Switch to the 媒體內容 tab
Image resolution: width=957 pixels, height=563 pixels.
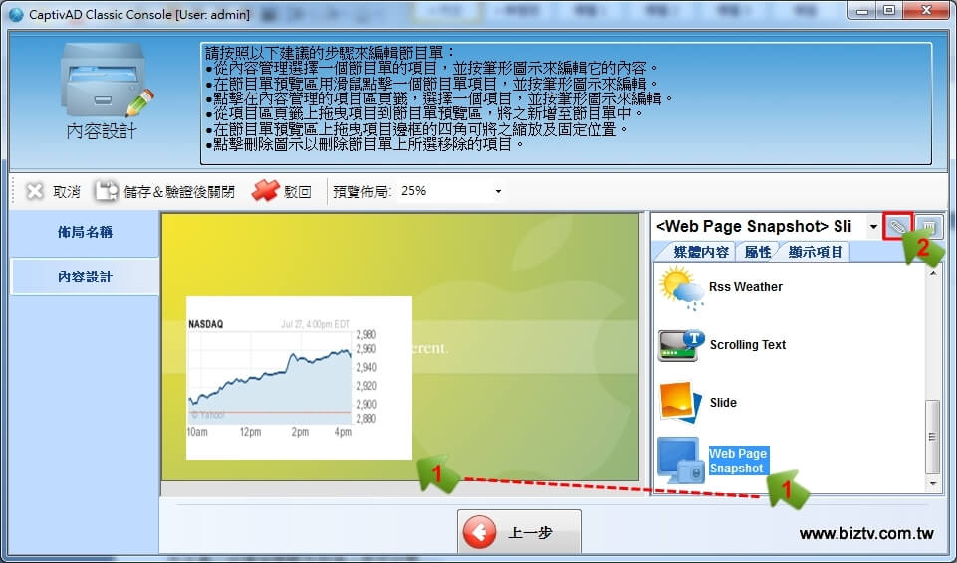(x=701, y=252)
